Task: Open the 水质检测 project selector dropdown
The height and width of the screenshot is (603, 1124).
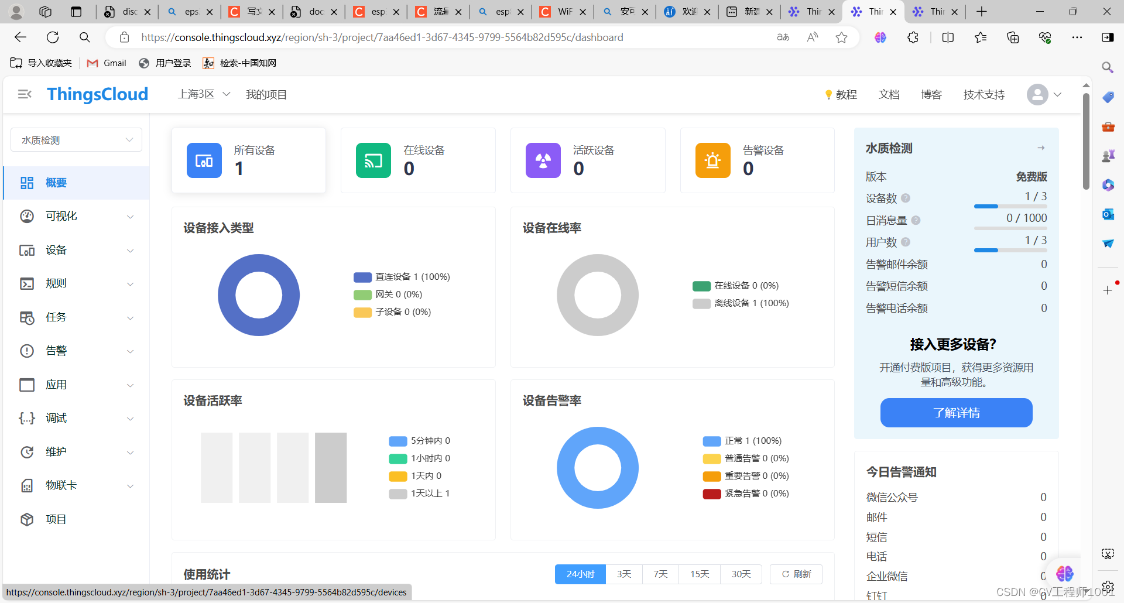Action: click(x=76, y=139)
